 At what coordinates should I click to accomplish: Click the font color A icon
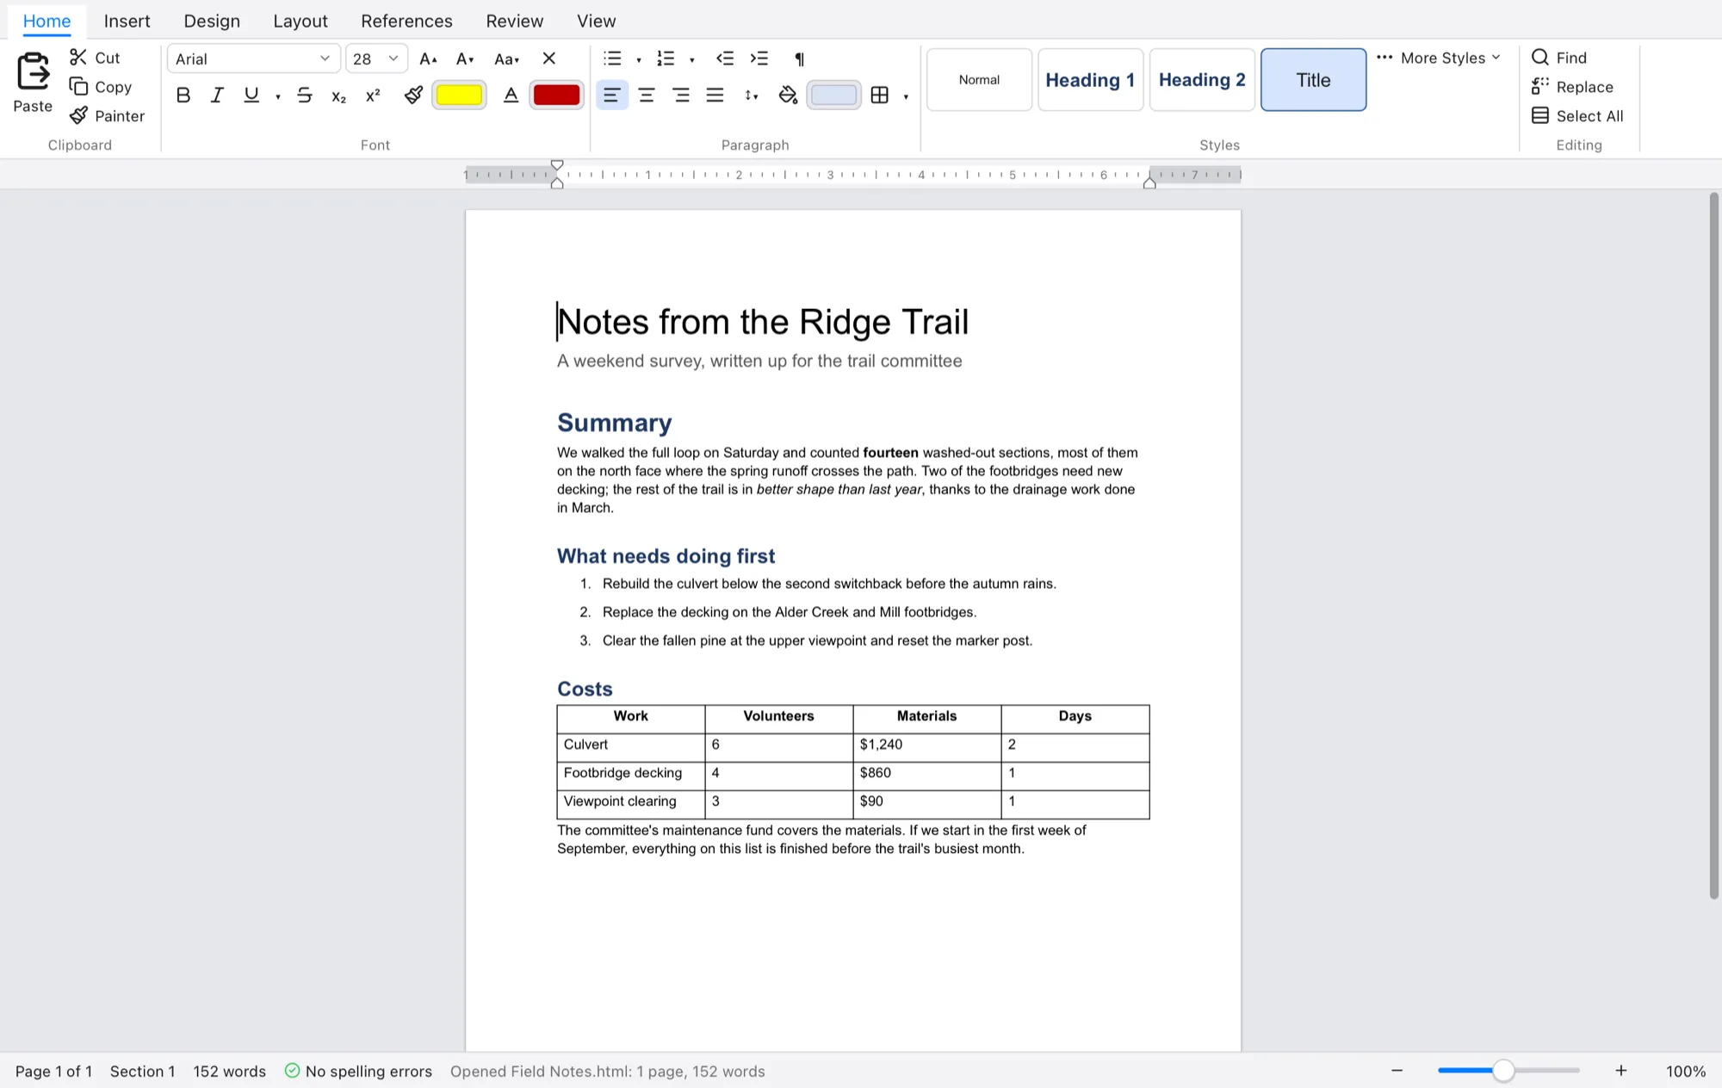pos(511,96)
